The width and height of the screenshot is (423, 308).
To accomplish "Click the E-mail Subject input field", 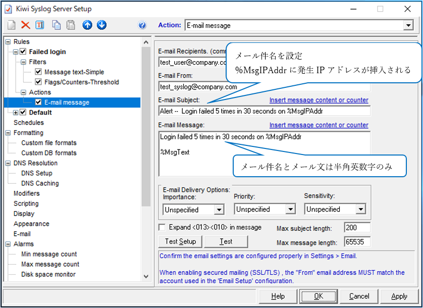I will [x=265, y=111].
